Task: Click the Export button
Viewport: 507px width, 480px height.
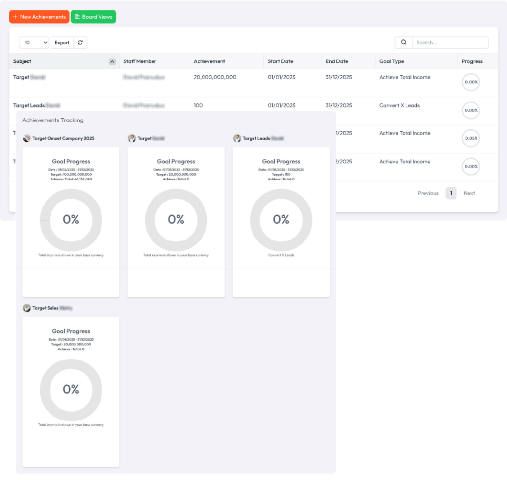Action: click(62, 43)
